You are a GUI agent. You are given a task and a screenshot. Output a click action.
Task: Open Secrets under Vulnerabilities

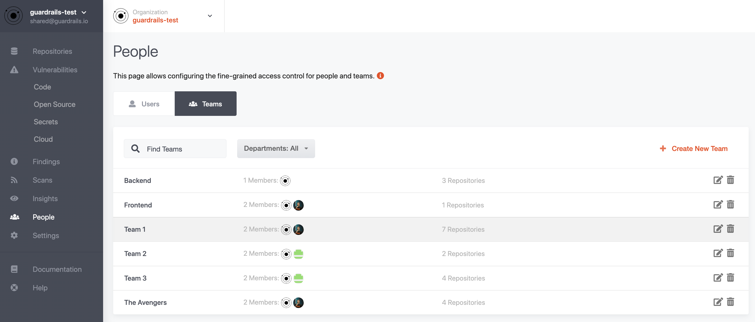point(46,121)
